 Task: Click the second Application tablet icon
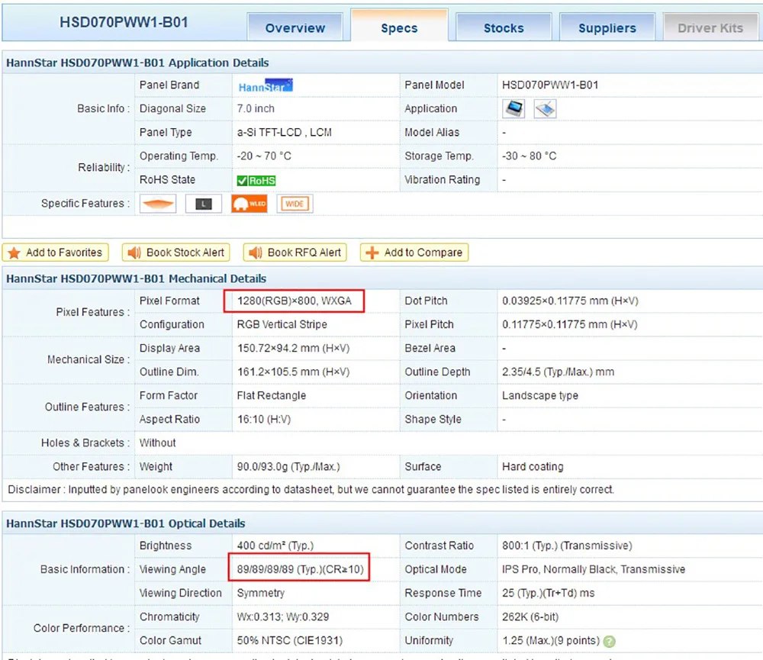pos(545,108)
